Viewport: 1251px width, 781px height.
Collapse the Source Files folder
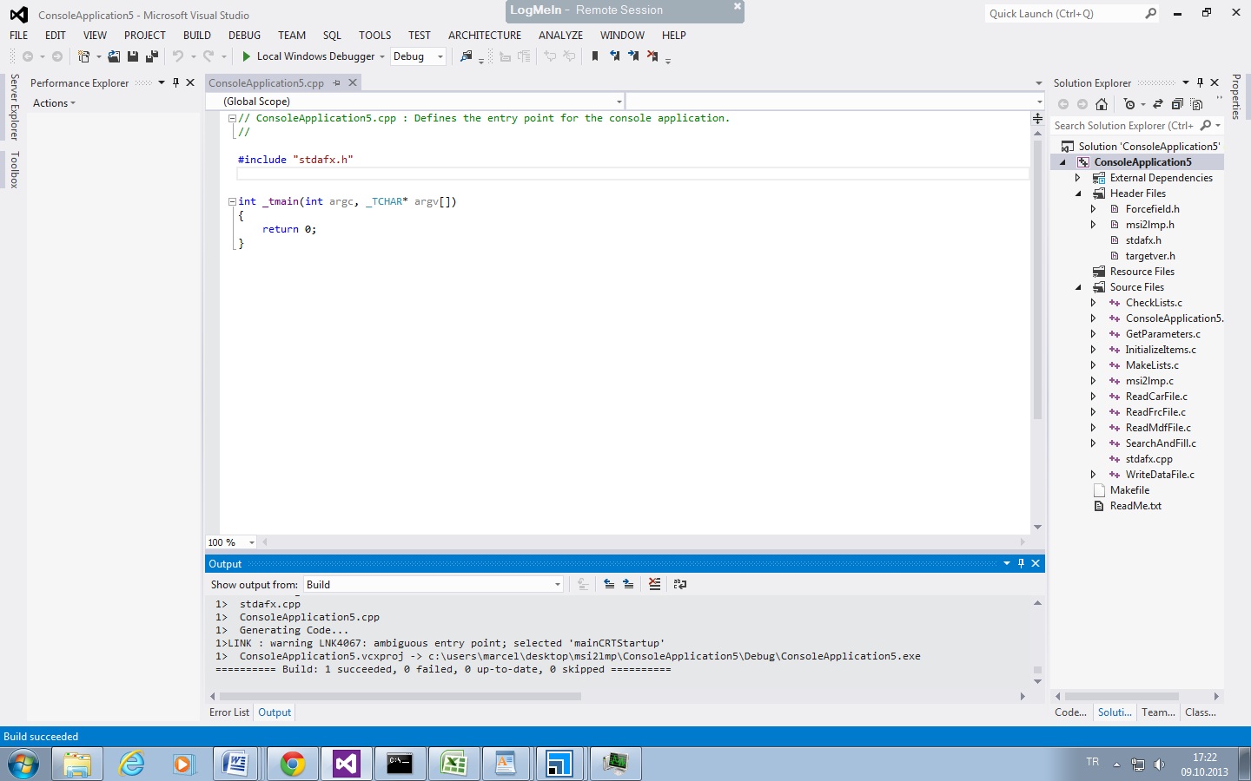click(x=1078, y=287)
